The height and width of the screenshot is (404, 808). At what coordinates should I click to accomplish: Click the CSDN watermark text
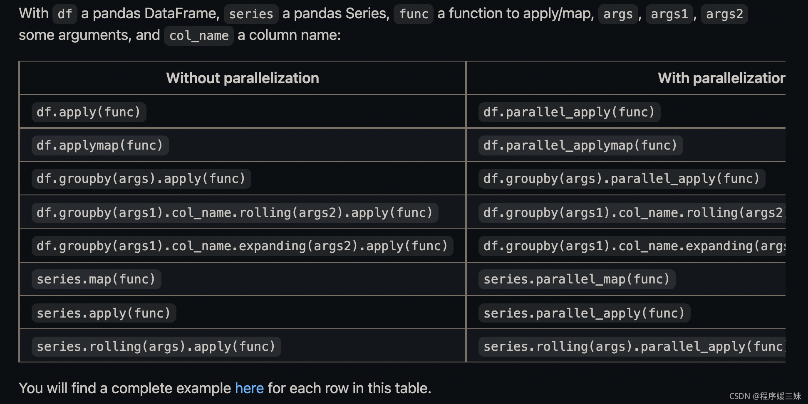(765, 396)
